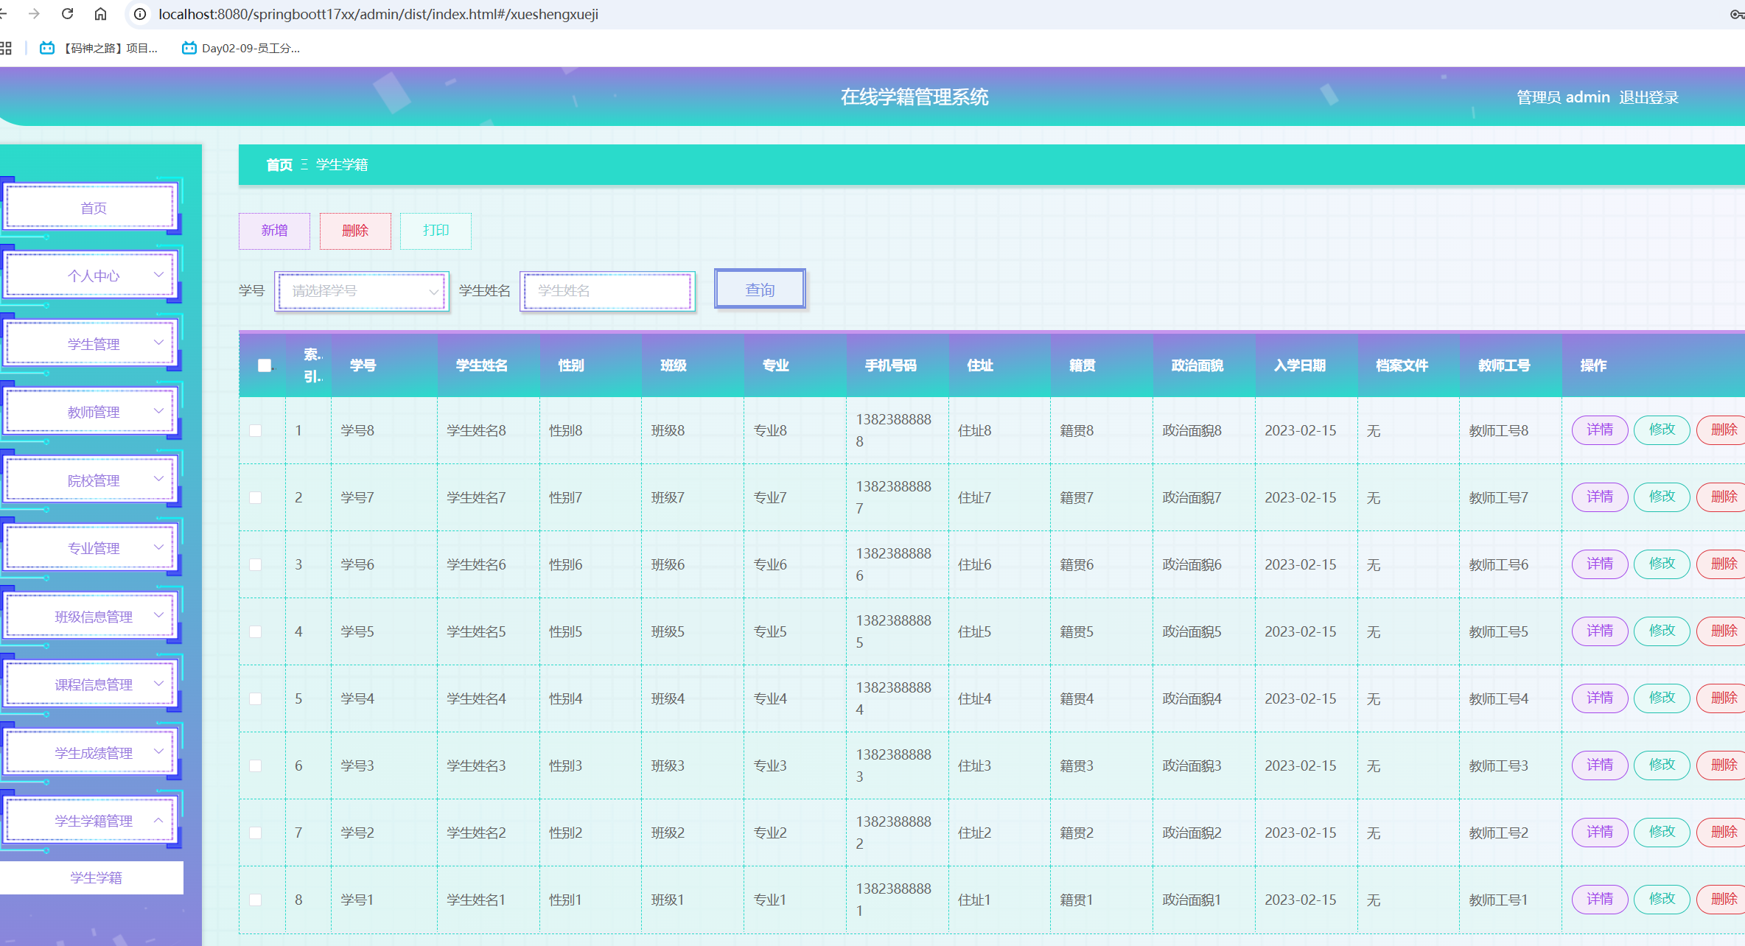Expand the 专业管理 menu
This screenshot has width=1745, height=946.
(91, 548)
